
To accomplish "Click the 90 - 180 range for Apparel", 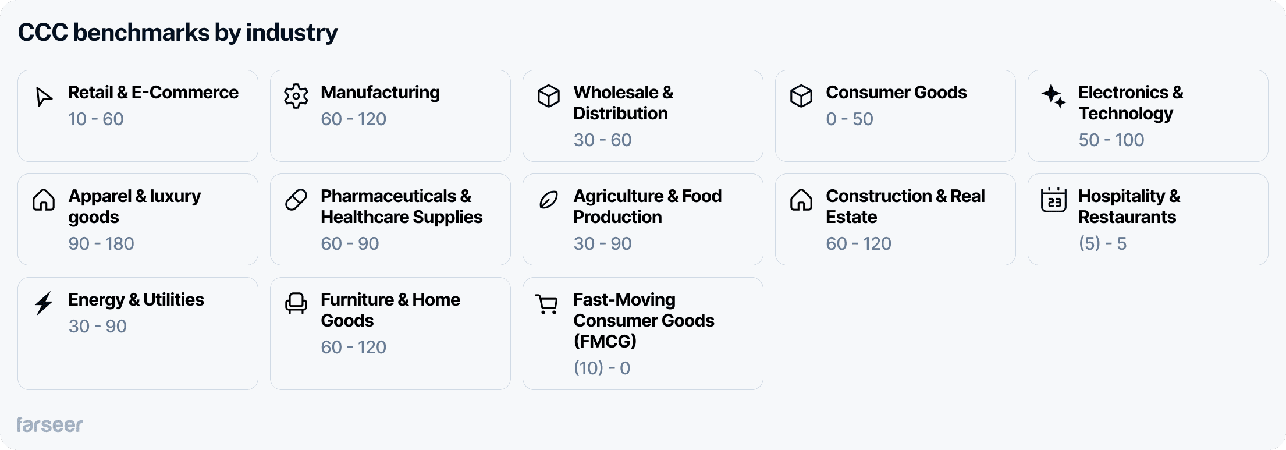I will click(x=101, y=244).
